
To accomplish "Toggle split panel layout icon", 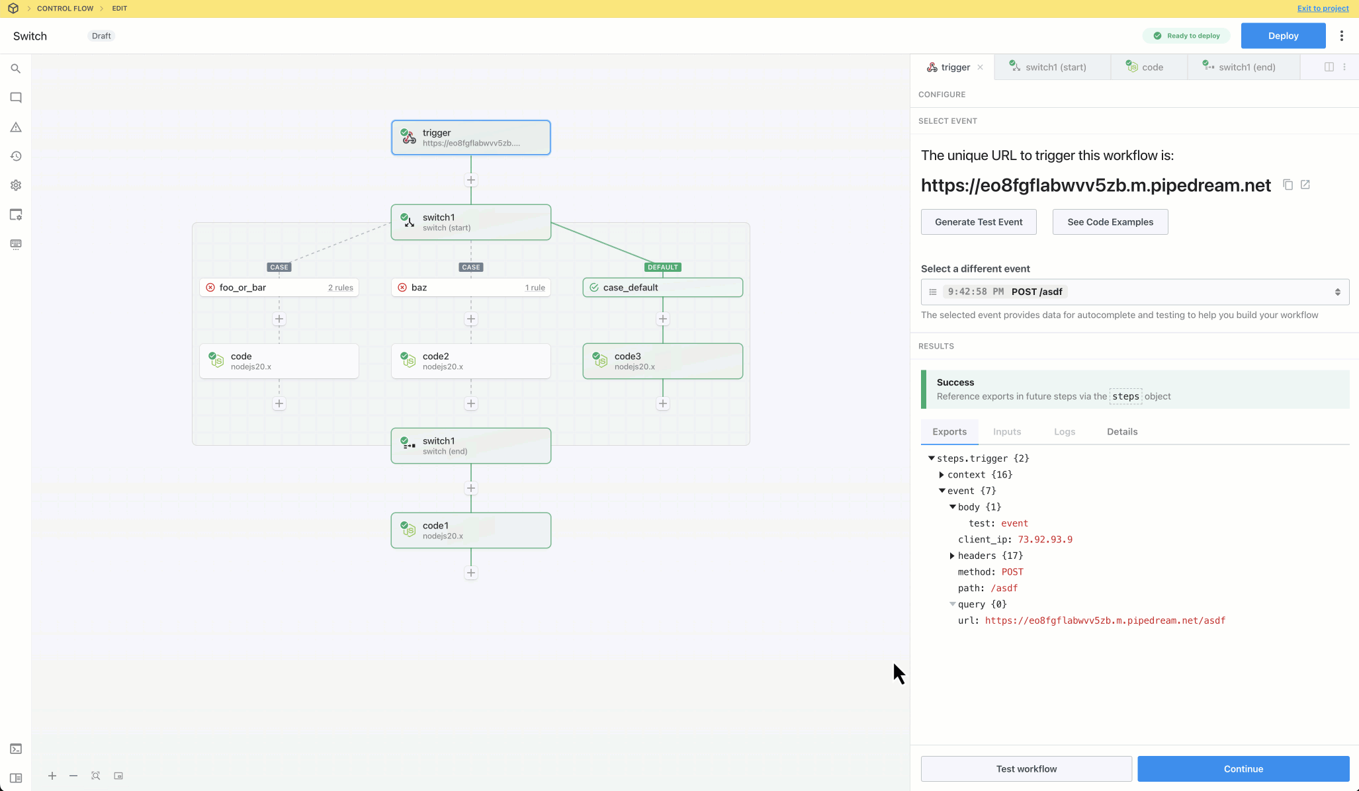I will coord(1329,67).
